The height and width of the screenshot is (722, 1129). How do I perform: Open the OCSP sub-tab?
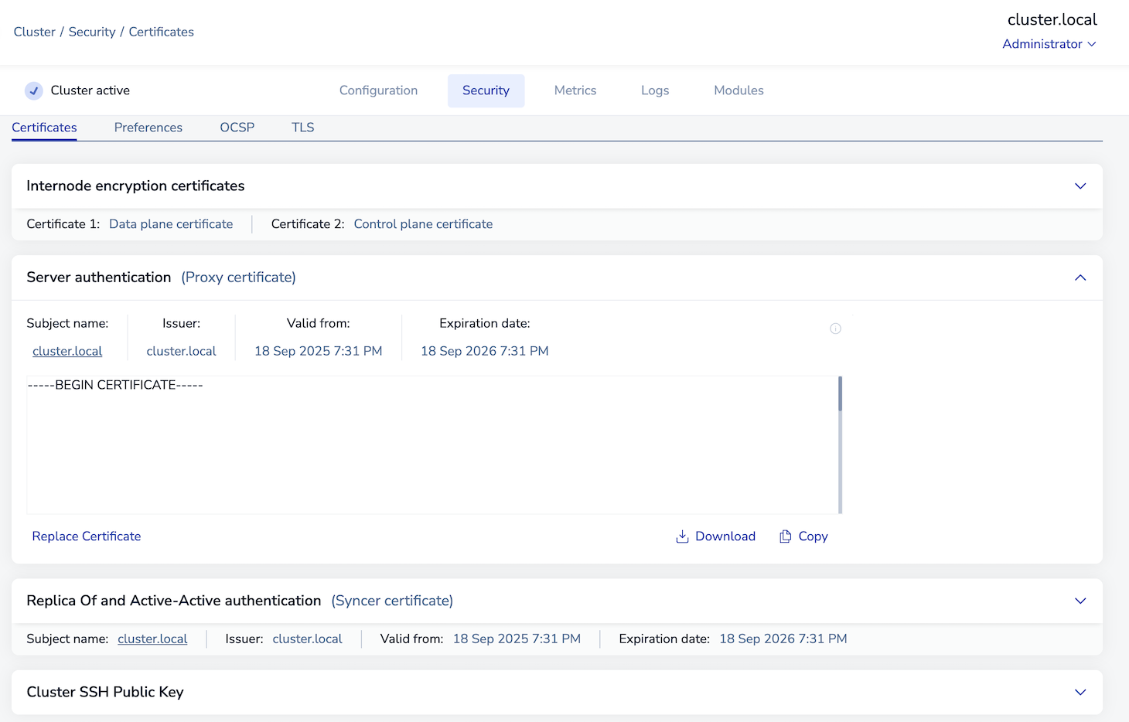[237, 127]
